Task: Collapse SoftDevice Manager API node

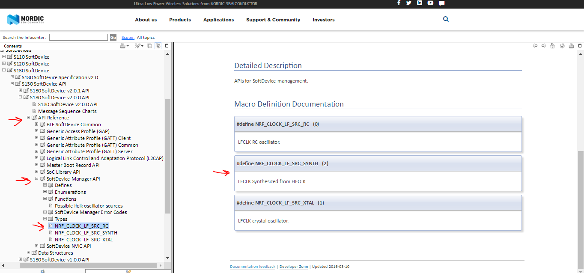Action: pyautogui.click(x=37, y=179)
